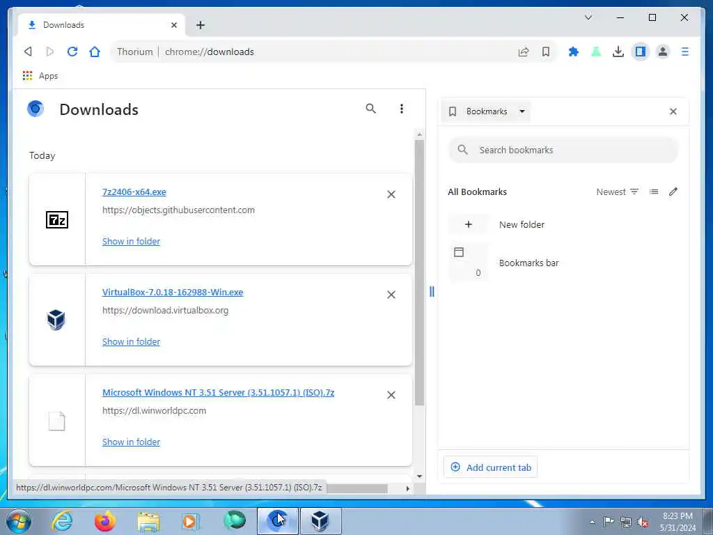Launch Firefox from taskbar
The image size is (713, 535).
tap(105, 521)
